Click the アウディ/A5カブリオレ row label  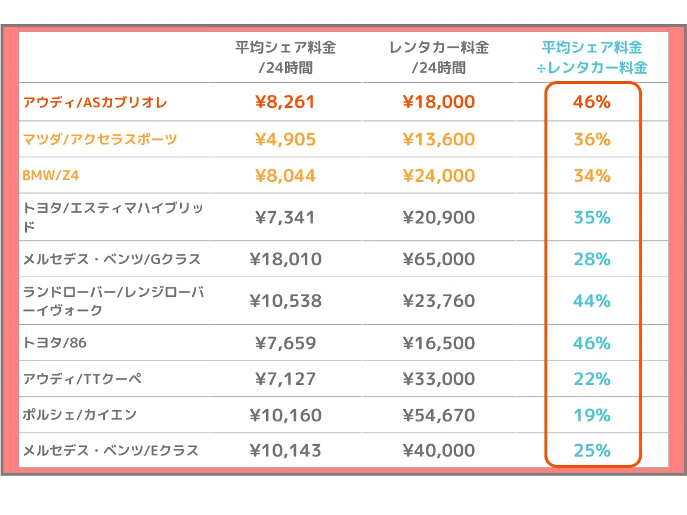[95, 102]
